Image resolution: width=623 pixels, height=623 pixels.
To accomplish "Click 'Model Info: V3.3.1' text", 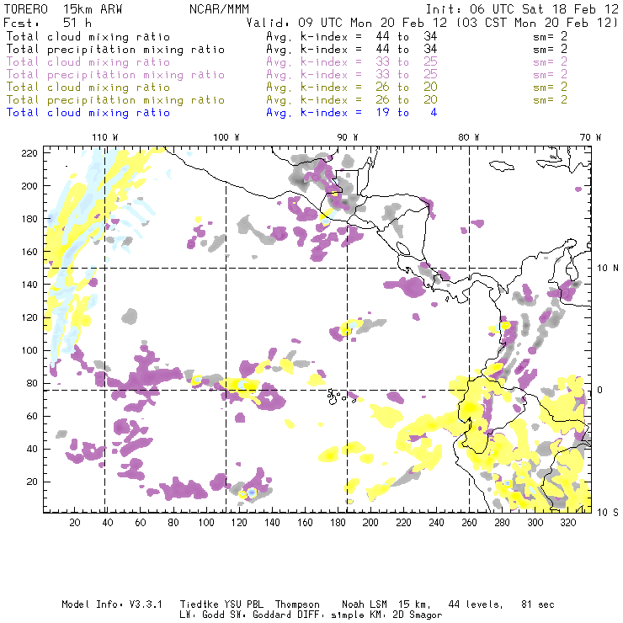I will [x=112, y=604].
